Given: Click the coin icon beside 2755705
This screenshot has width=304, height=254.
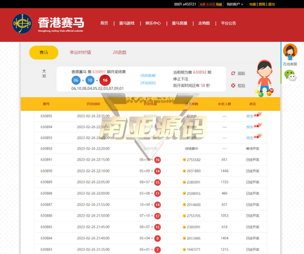Looking at the screenshot, I should click(184, 216).
